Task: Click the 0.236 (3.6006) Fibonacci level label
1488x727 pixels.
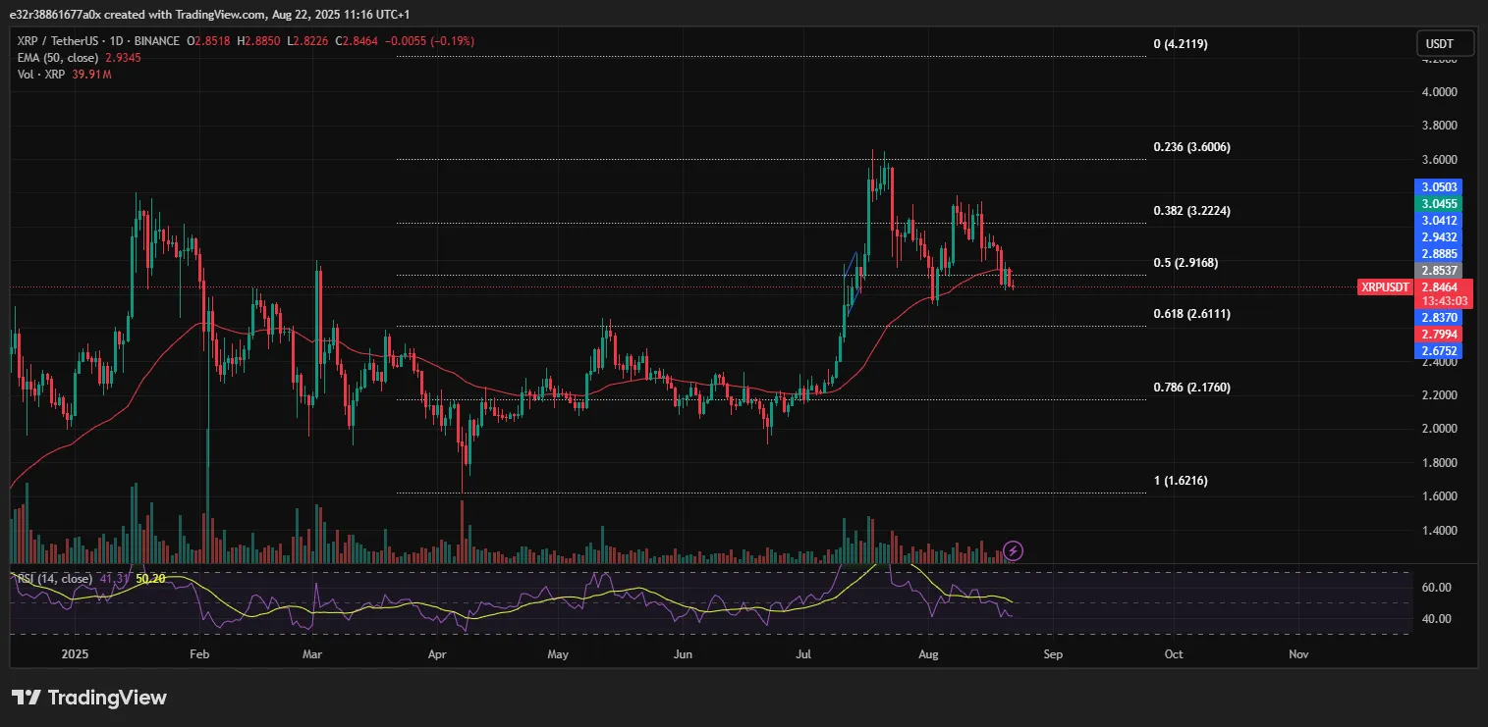Action: (1190, 147)
